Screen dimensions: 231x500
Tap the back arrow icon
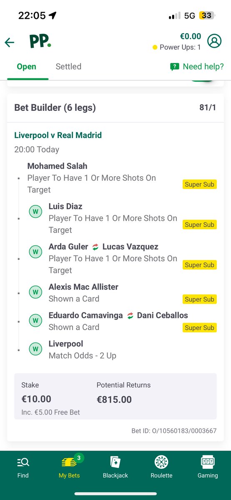(10, 42)
